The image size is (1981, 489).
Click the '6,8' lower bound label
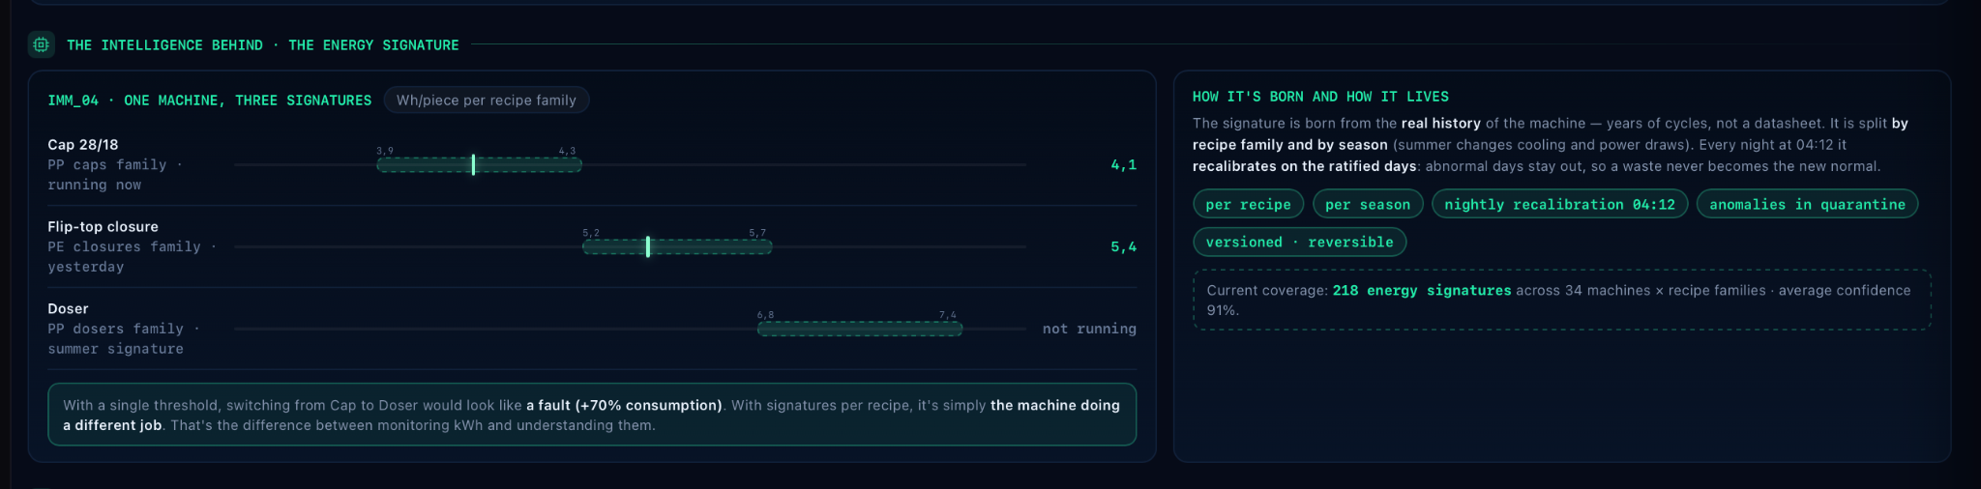point(765,316)
